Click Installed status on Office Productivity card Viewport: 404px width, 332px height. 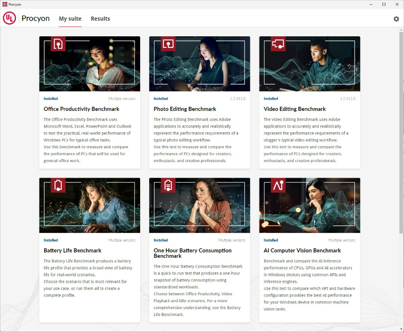(51, 99)
